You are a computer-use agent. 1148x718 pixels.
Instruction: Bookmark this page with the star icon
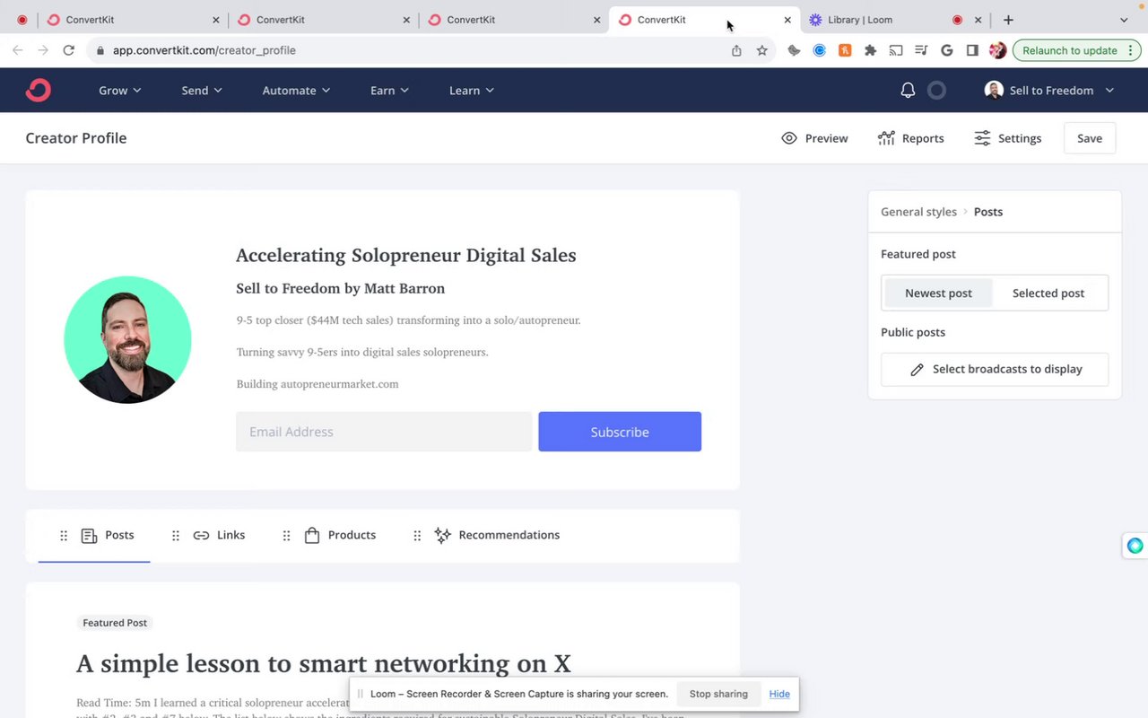click(x=762, y=50)
